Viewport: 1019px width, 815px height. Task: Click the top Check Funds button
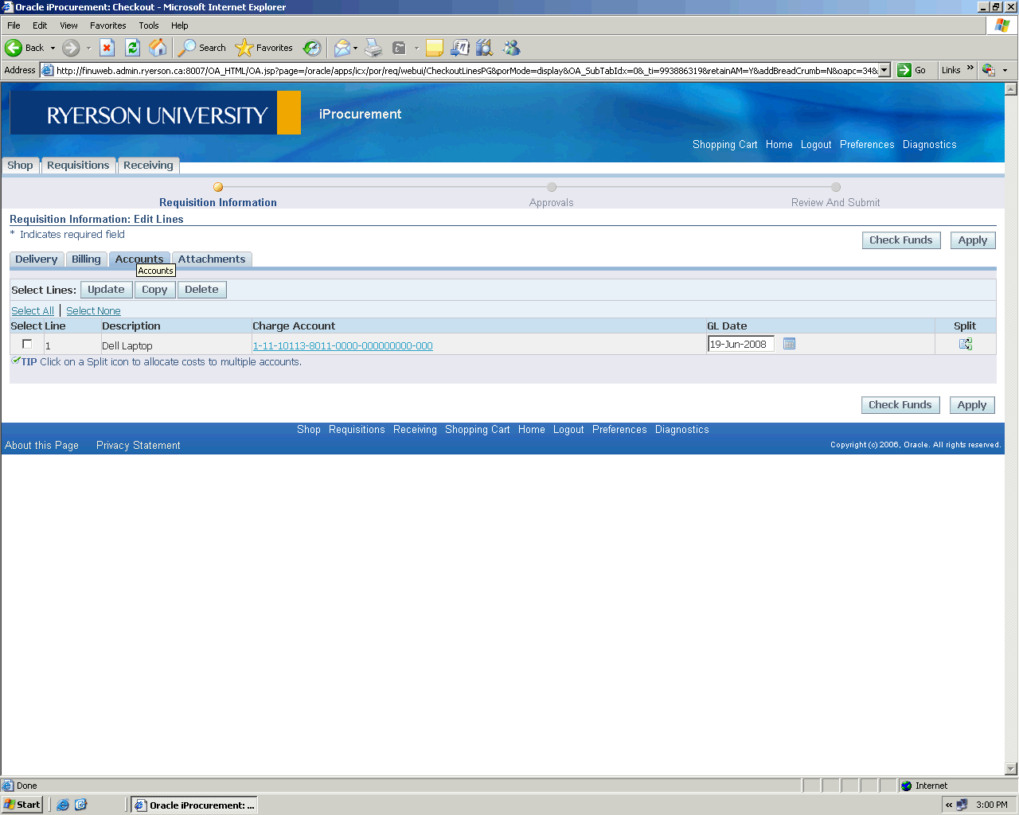[900, 240]
